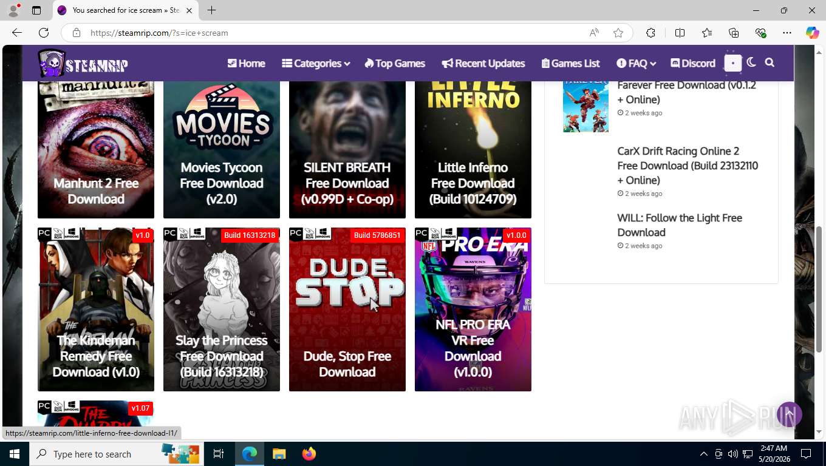Select the SteamRIP search results tab
This screenshot has height=466, width=826.
tap(126, 10)
